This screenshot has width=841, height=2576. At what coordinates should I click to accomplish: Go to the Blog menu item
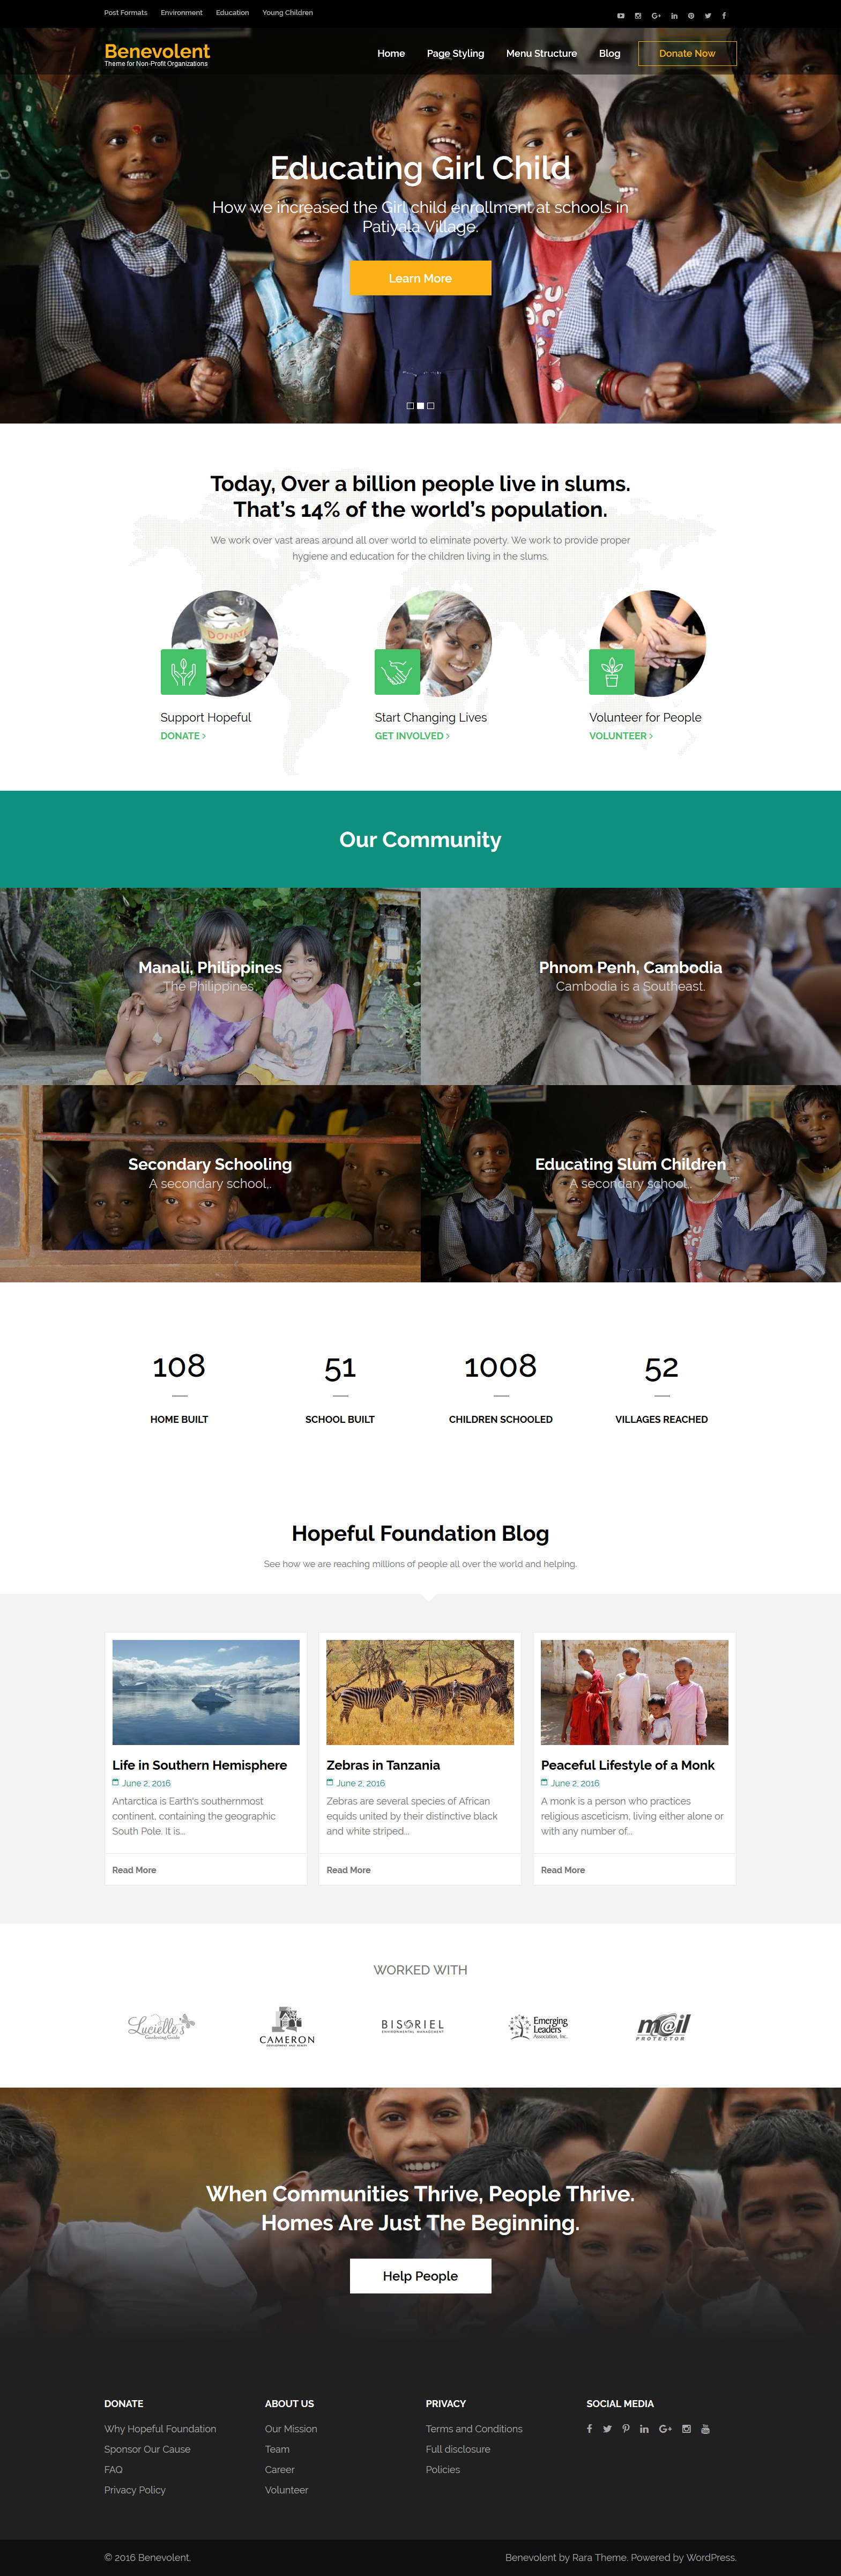pyautogui.click(x=609, y=53)
